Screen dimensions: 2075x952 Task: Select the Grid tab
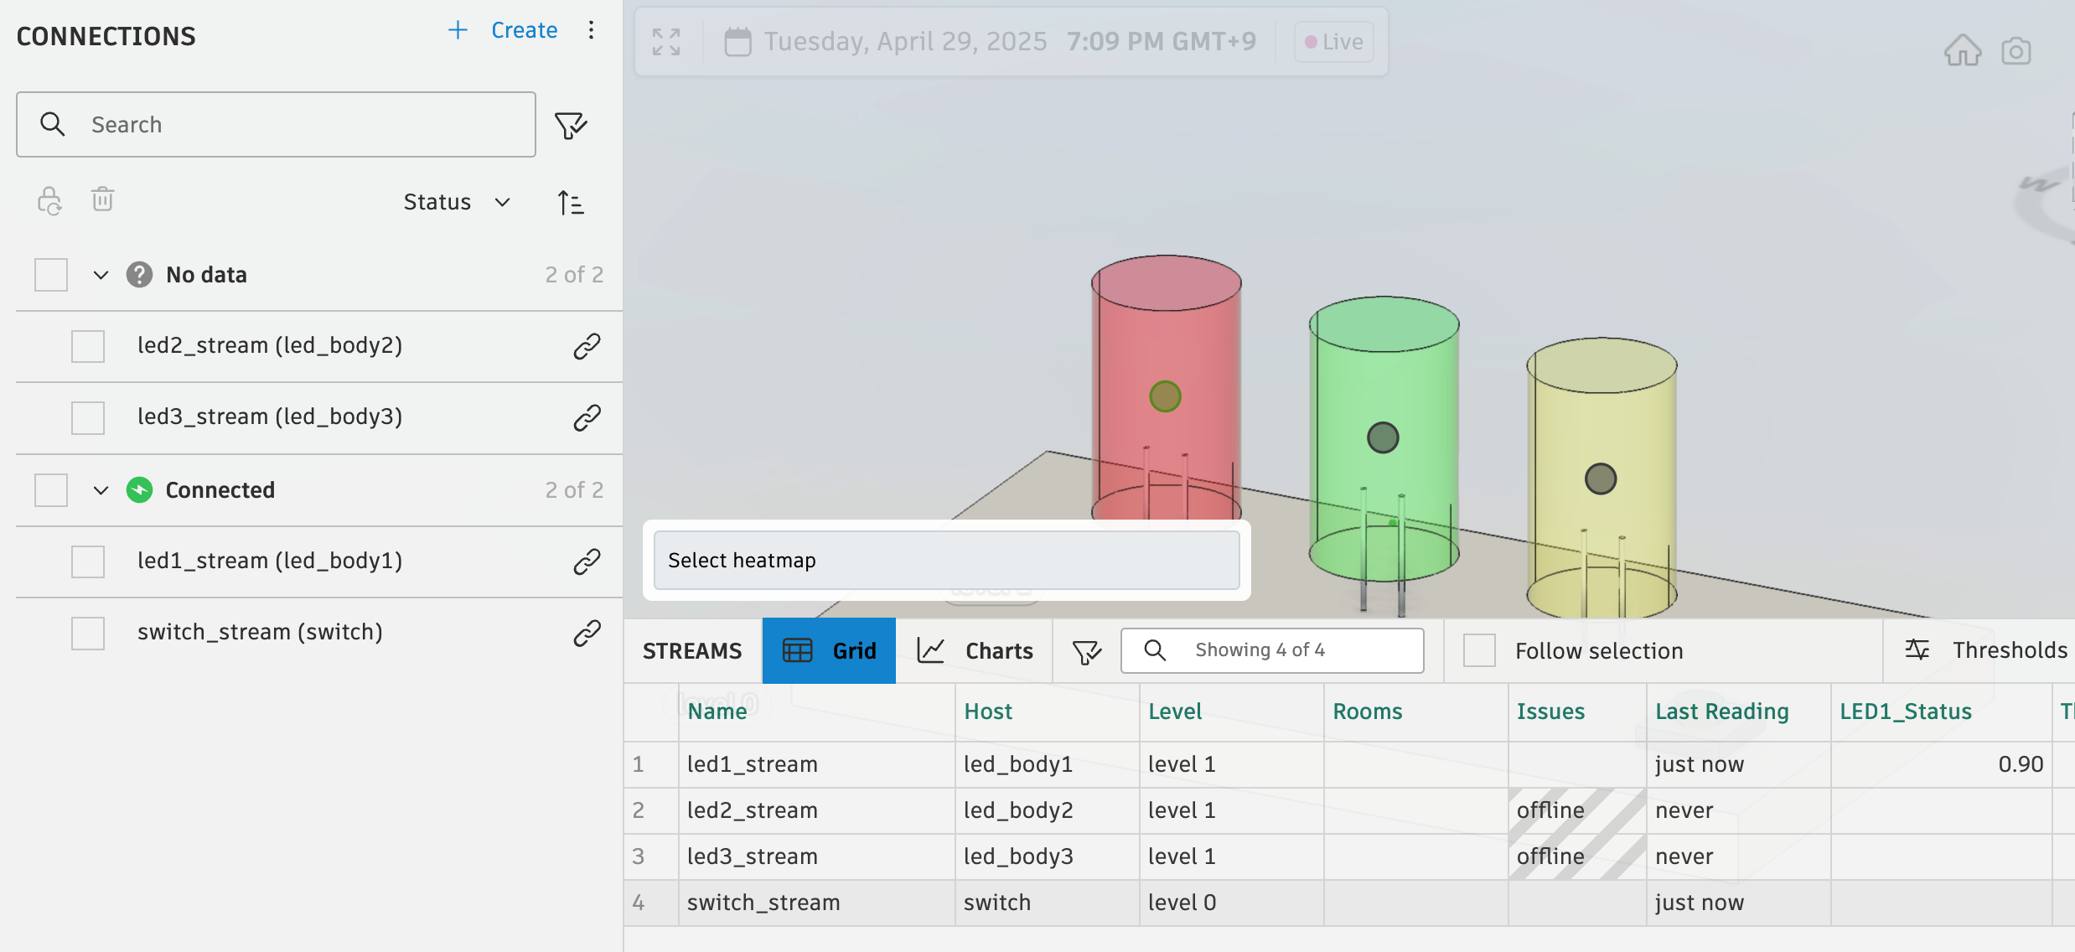click(829, 651)
